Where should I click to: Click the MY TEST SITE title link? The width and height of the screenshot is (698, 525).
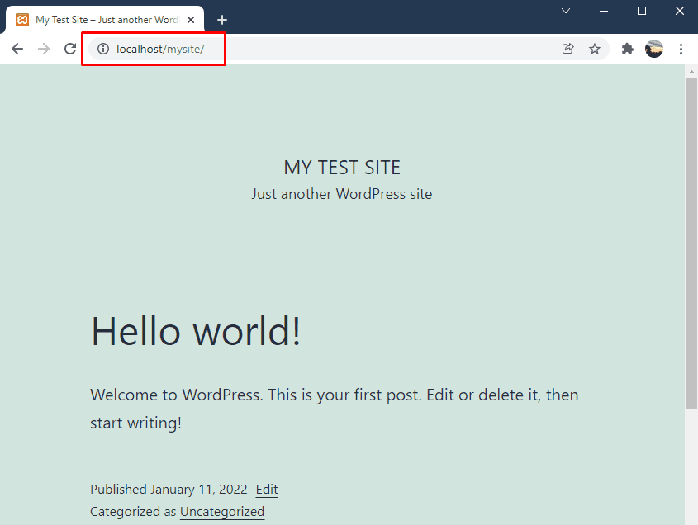pos(342,168)
